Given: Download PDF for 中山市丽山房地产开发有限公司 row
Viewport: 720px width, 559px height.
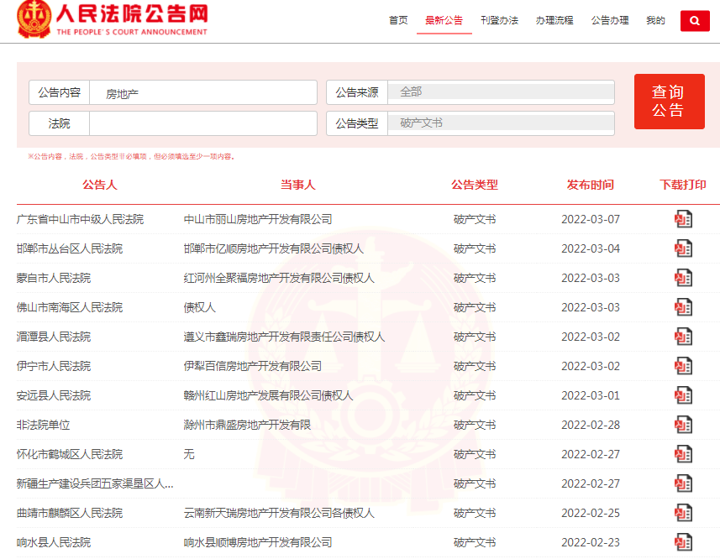Looking at the screenshot, I should [x=683, y=219].
